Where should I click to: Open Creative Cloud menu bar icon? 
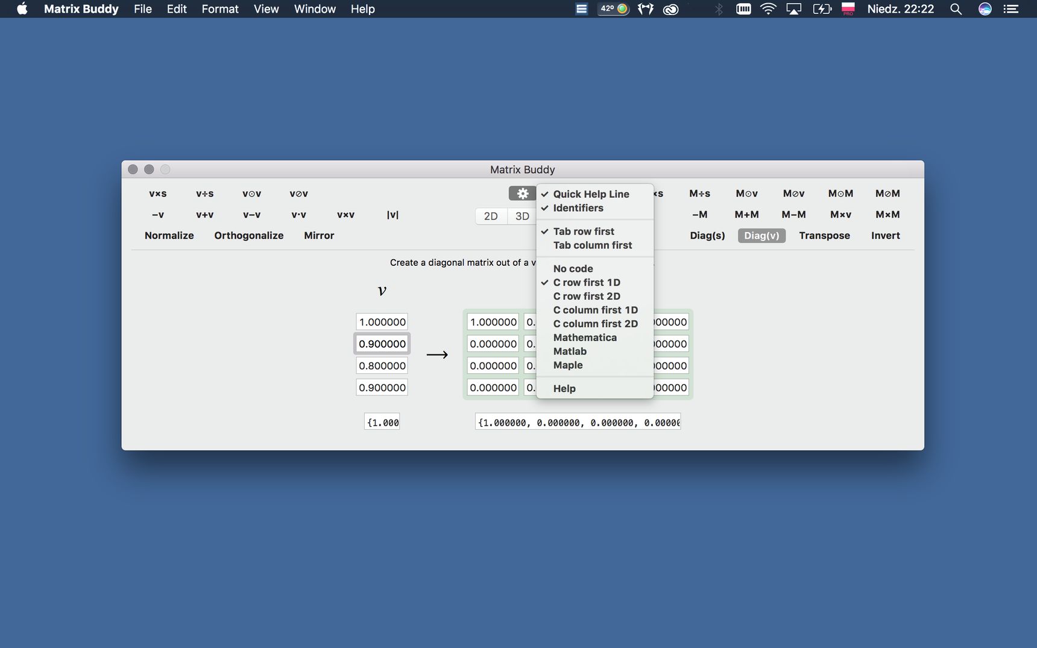click(x=671, y=9)
